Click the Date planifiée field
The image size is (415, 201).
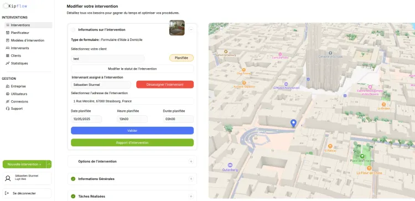pos(86,119)
